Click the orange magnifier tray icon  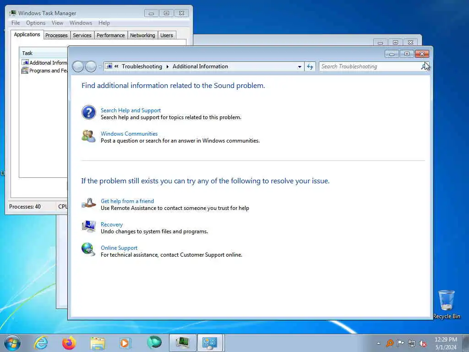pos(389,343)
